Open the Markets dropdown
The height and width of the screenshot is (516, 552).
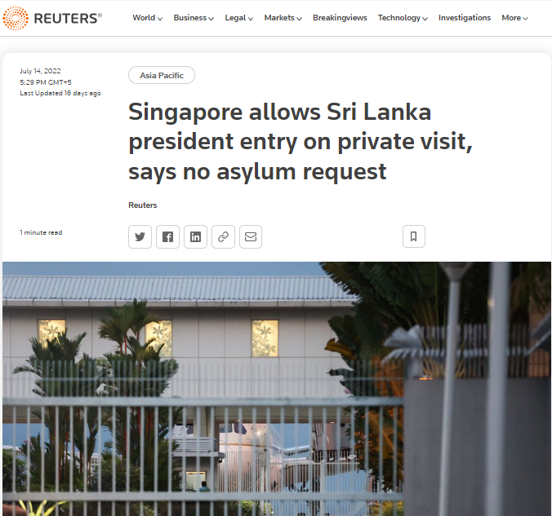click(x=283, y=18)
